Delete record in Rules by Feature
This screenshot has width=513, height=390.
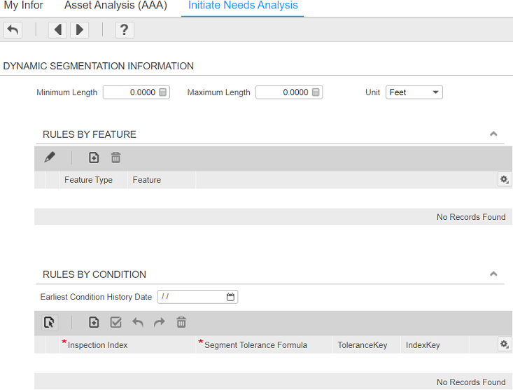[116, 158]
